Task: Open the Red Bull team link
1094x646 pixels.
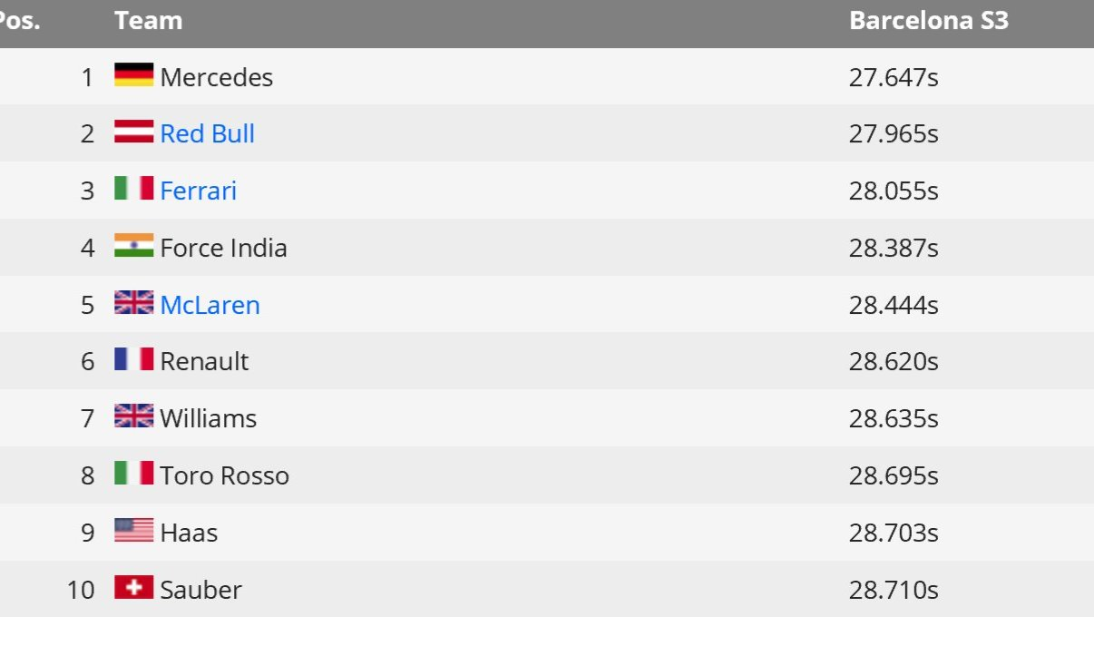Action: pos(207,134)
